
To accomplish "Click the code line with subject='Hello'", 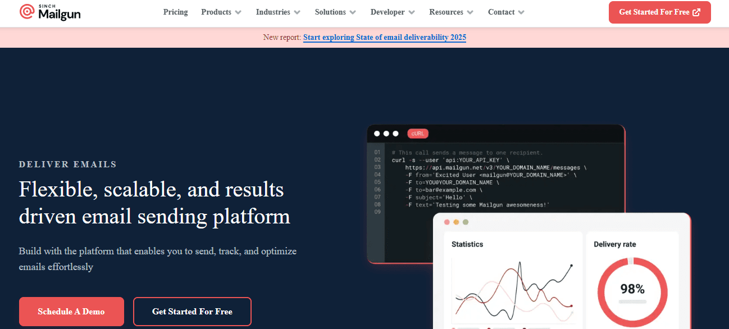I will [x=439, y=198].
